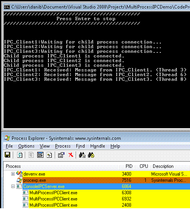The image size is (190, 209).
Task: Open the Properties toolbar icon
Action: [x=61, y=155]
